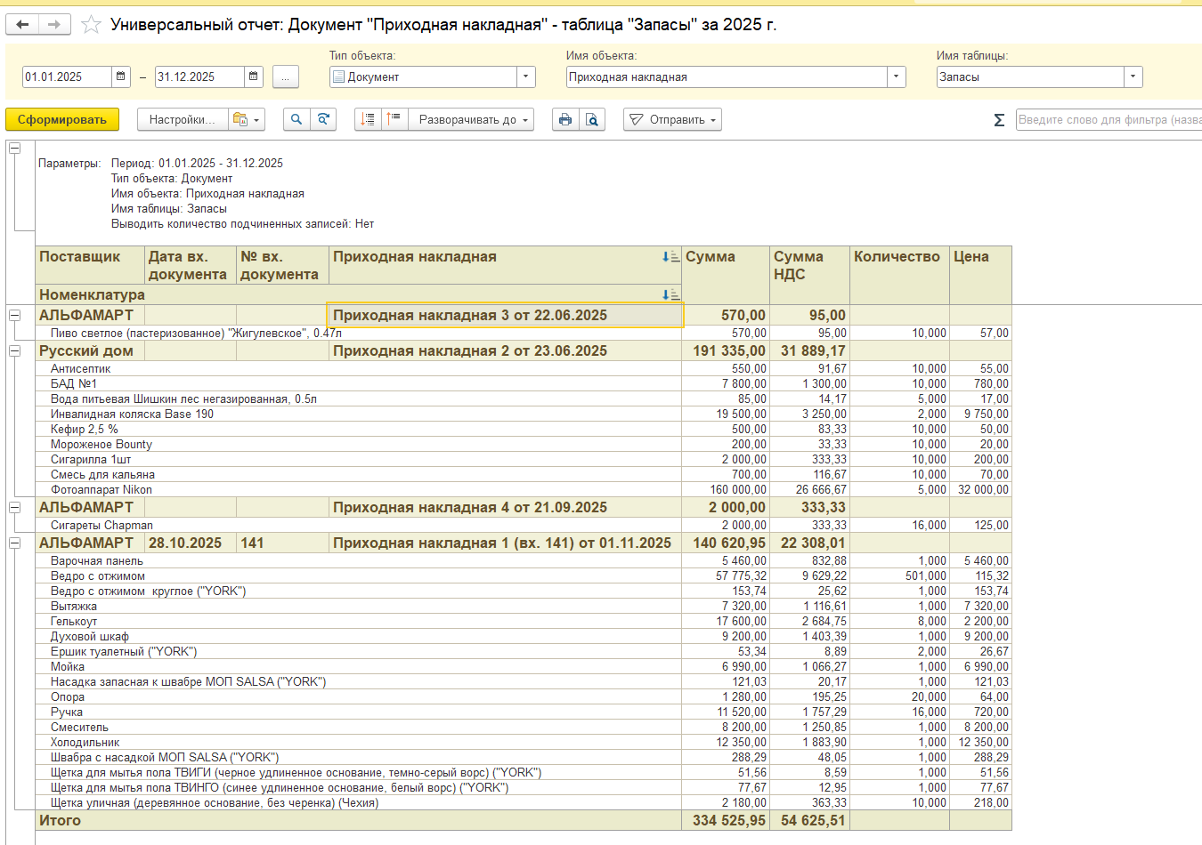Collapse the Приходная накладная 4 group
Image resolution: width=1202 pixels, height=845 pixels.
pos(15,508)
